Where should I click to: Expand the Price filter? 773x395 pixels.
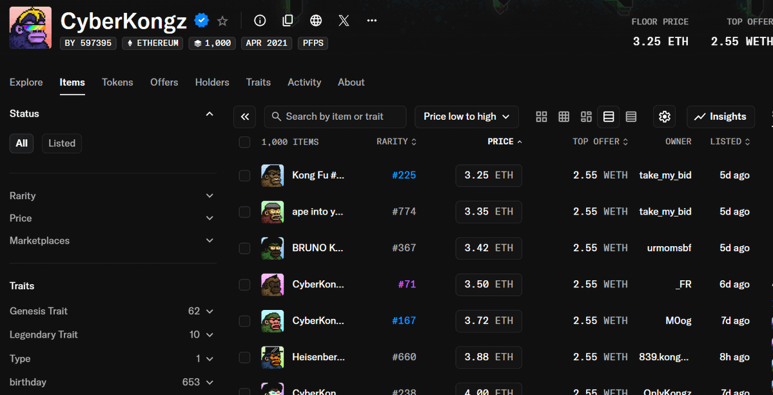tap(113, 218)
